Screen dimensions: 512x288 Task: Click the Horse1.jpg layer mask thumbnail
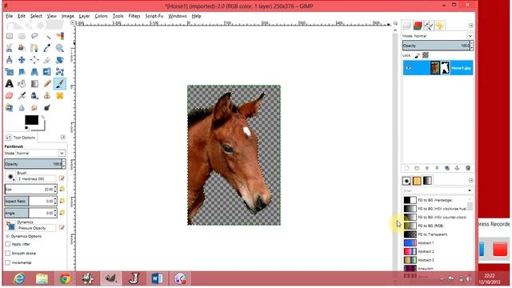tap(445, 68)
